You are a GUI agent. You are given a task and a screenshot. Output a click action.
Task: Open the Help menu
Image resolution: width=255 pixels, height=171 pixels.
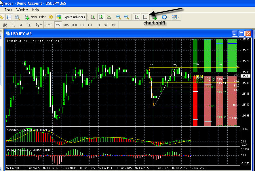click(x=35, y=10)
